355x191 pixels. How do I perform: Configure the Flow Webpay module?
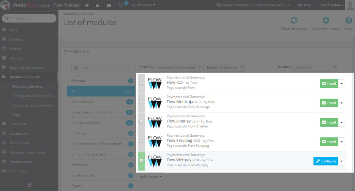tap(326, 161)
